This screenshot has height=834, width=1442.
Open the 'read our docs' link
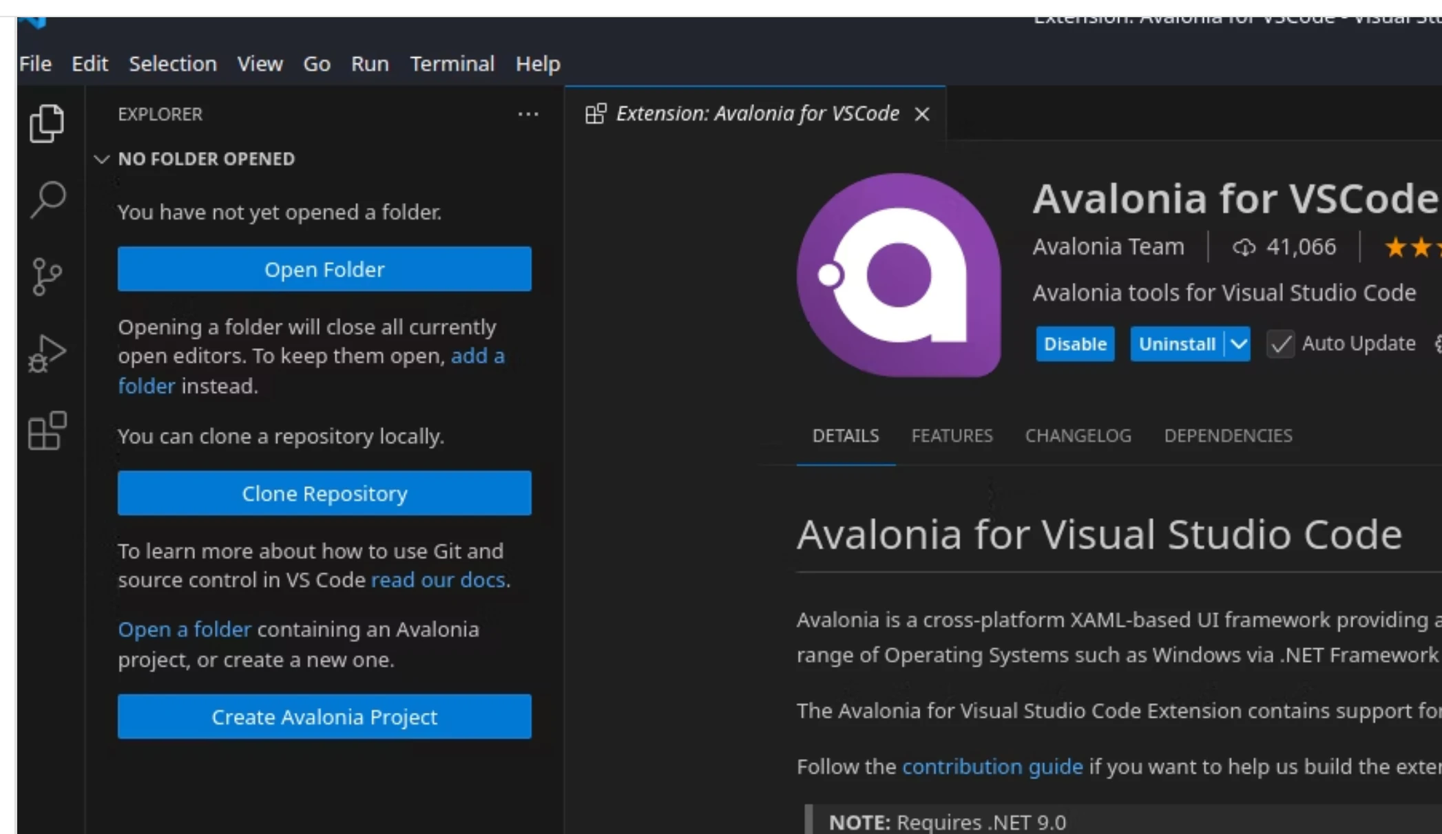pyautogui.click(x=438, y=580)
